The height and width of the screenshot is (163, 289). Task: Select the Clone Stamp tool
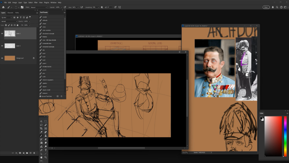(46, 136)
